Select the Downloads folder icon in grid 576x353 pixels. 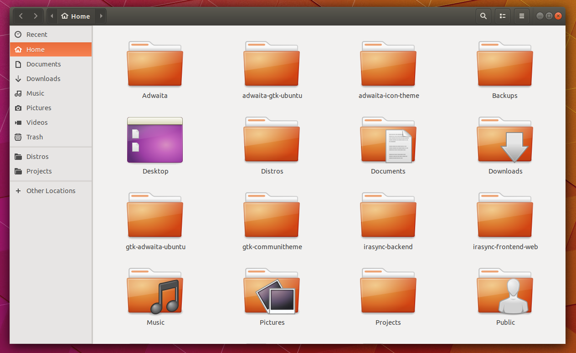505,139
